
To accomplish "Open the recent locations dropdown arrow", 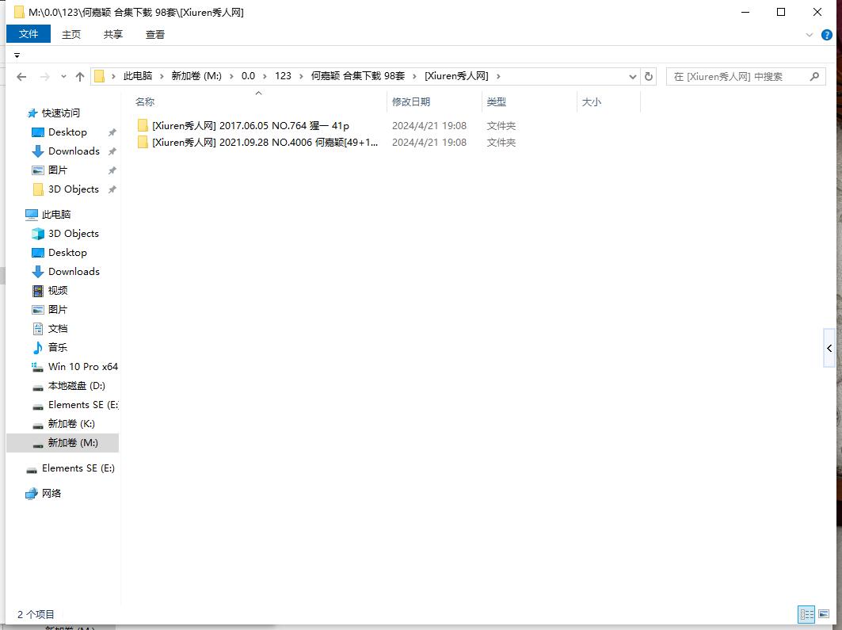I will (x=63, y=77).
